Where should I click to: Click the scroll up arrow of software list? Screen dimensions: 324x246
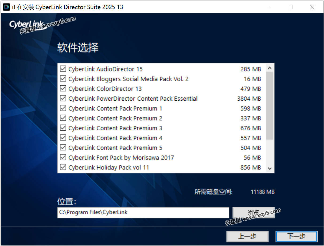click(270, 68)
